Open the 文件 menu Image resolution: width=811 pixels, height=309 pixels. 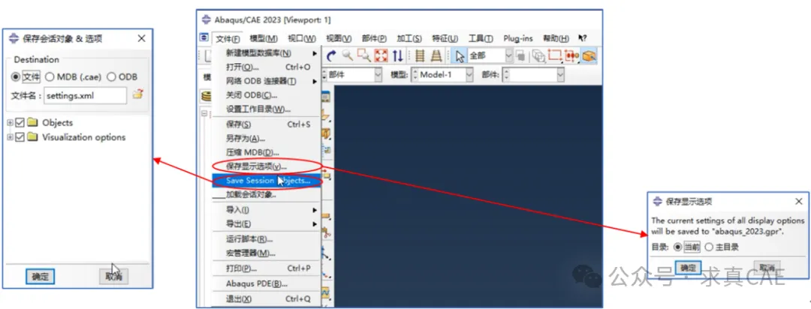(x=228, y=39)
